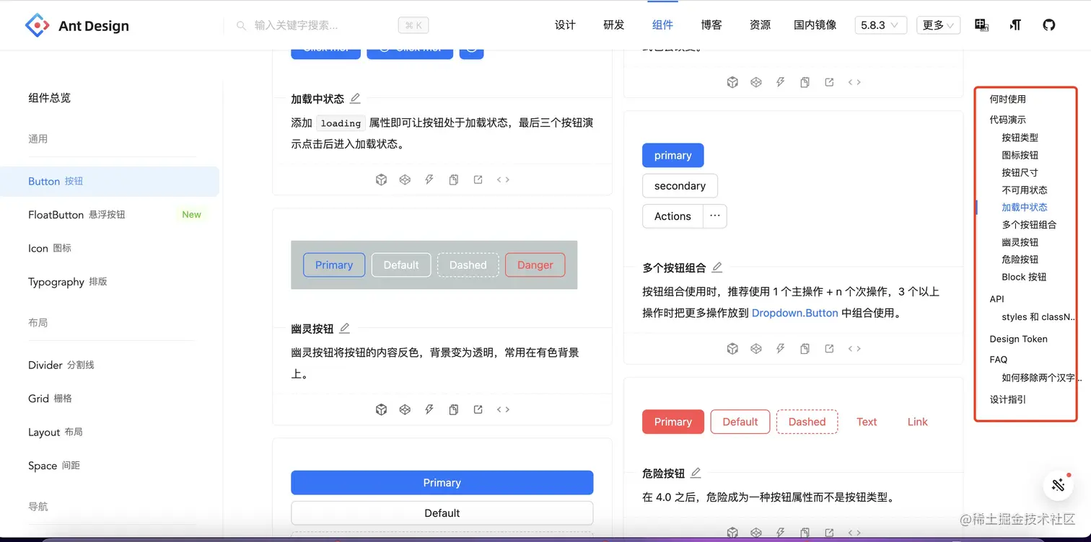
Task: Open 幽灵按钮 demo in new window icon
Action: 478,409
